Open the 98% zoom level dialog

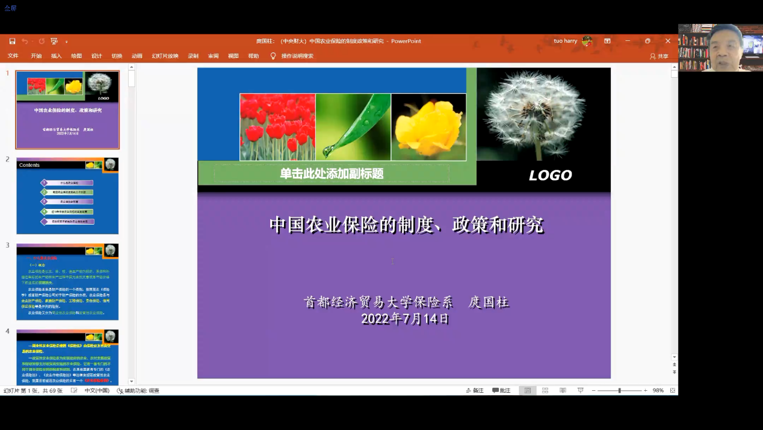pos(658,390)
